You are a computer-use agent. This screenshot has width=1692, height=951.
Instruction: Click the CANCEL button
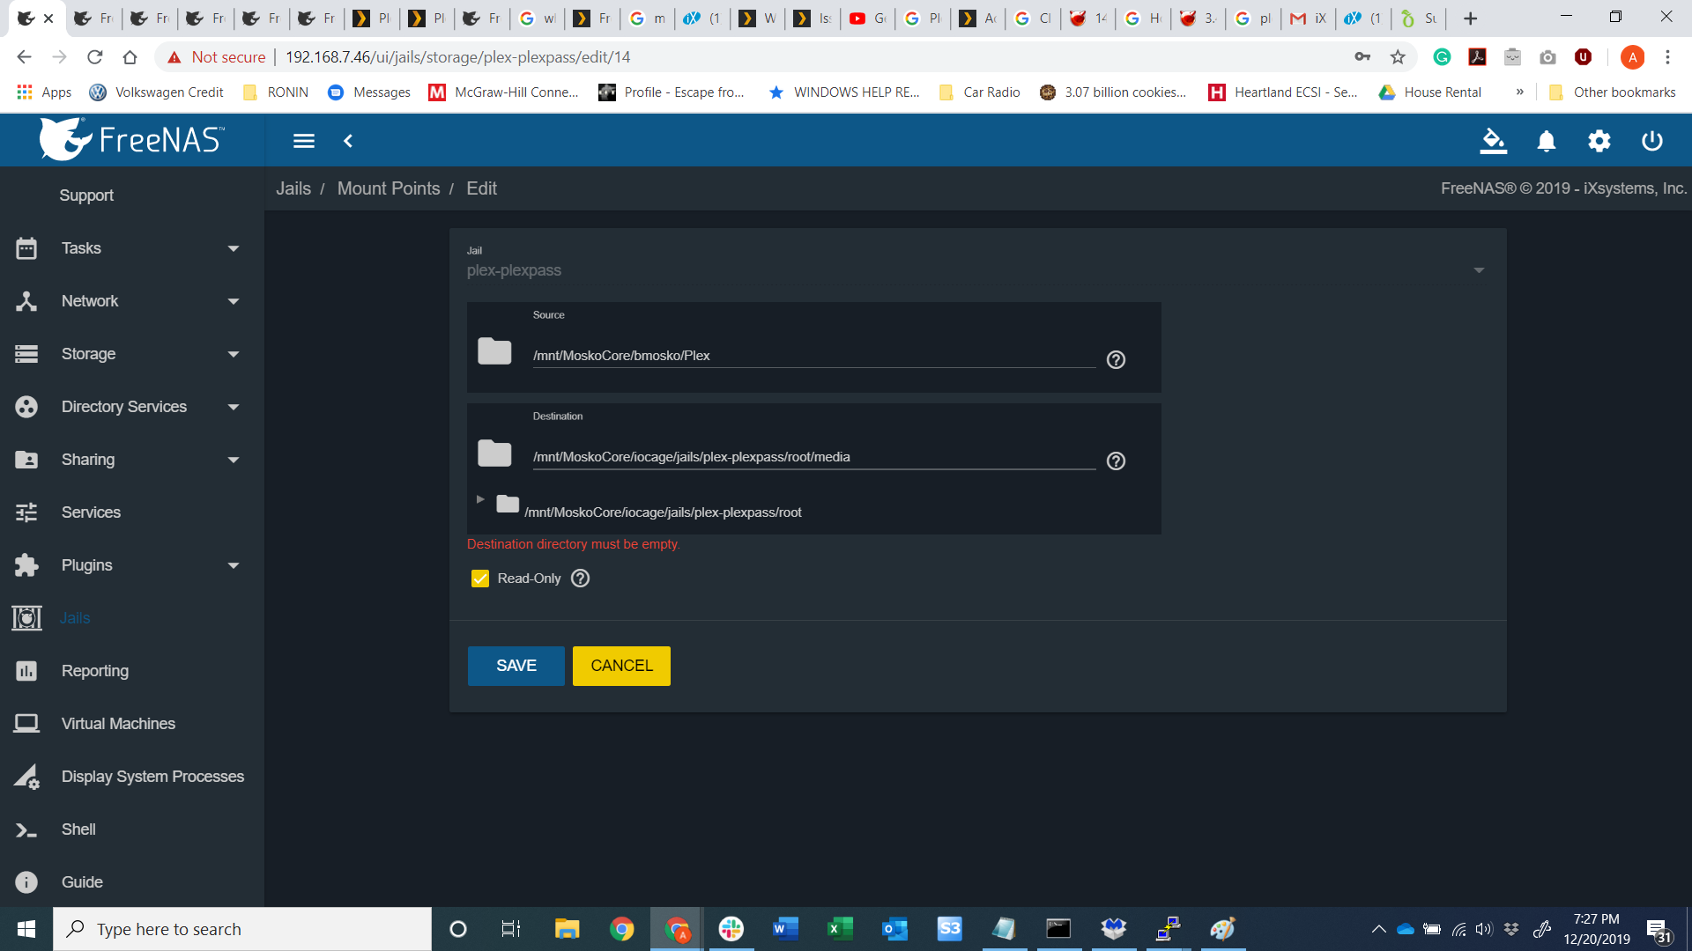click(621, 666)
